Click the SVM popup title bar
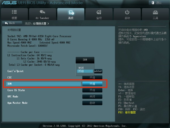170x128 pixels. coord(85,60)
